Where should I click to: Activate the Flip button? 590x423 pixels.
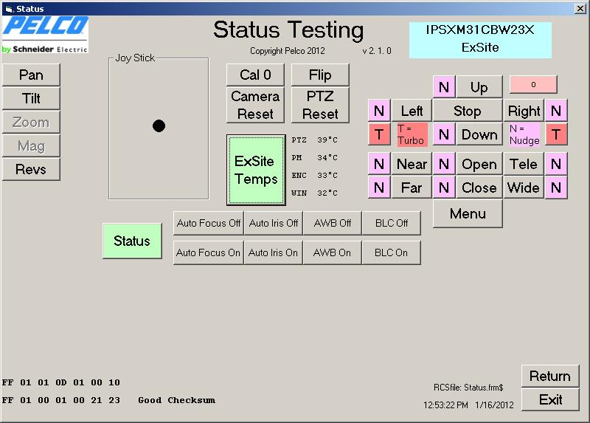click(x=320, y=75)
